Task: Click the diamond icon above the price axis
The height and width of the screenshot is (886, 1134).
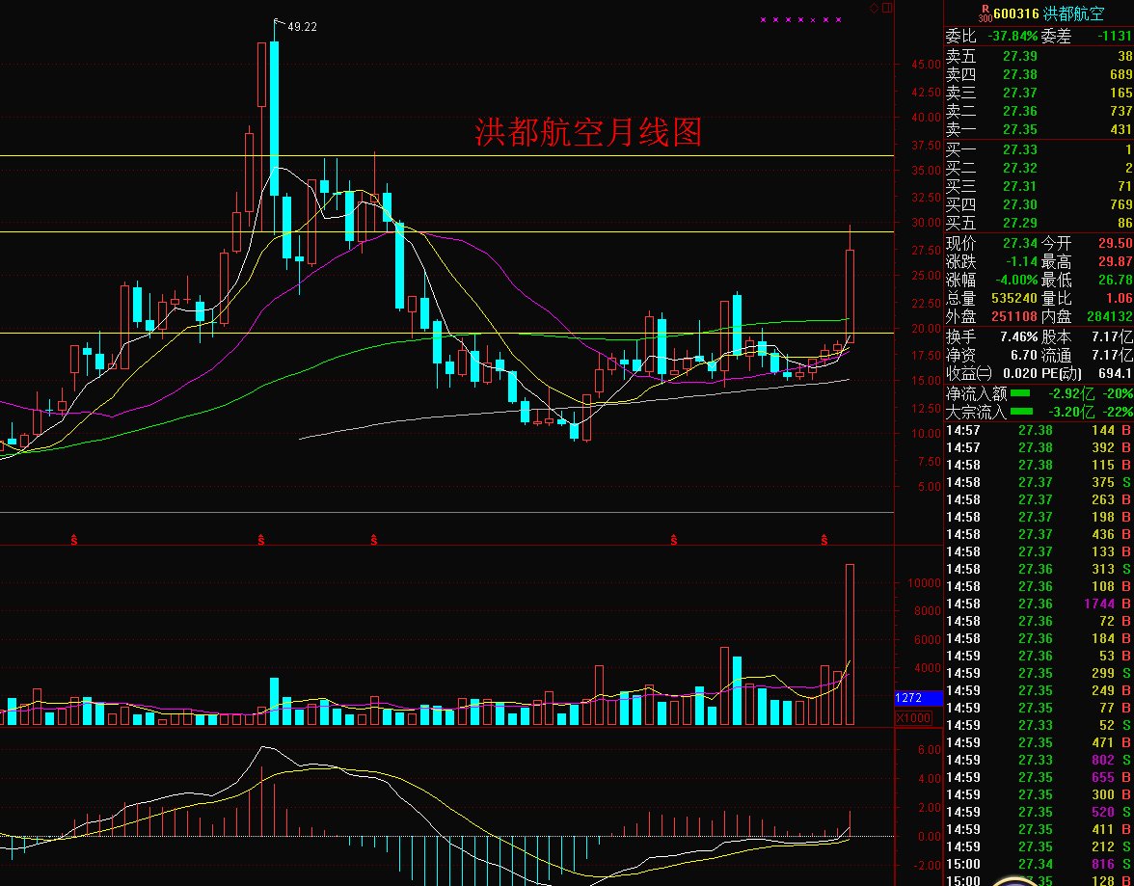Action: click(874, 8)
